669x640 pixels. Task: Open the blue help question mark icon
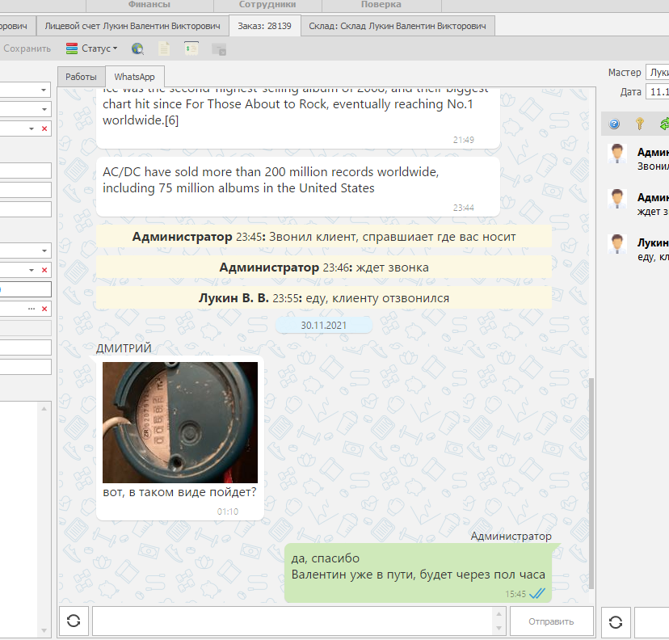pos(614,124)
